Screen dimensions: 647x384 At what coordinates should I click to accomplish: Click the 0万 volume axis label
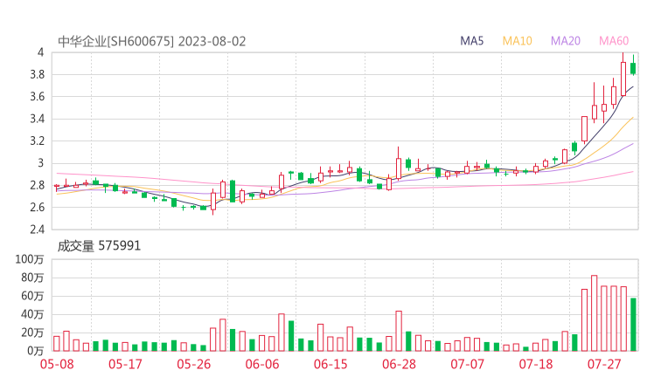(x=35, y=351)
